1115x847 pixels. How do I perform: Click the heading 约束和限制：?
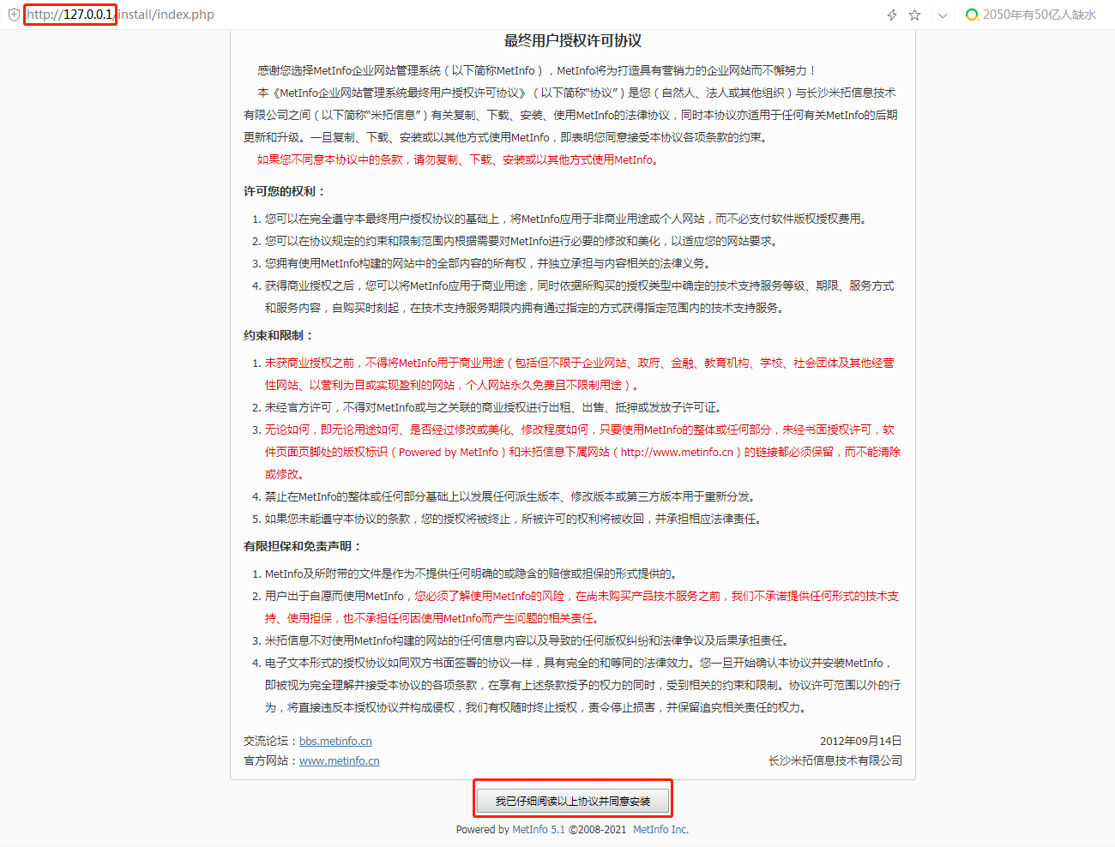pos(280,335)
